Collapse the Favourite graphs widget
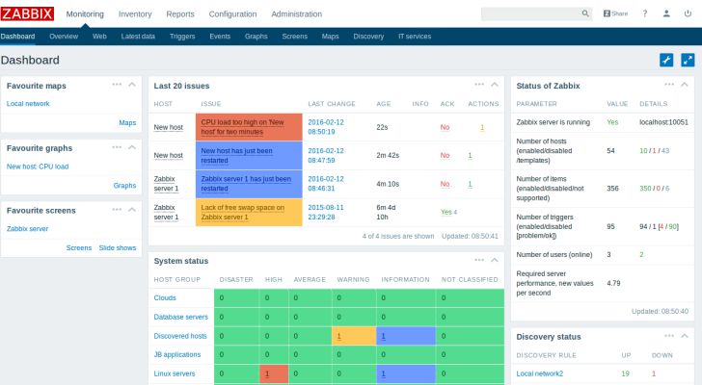702x385 pixels. pyautogui.click(x=132, y=147)
